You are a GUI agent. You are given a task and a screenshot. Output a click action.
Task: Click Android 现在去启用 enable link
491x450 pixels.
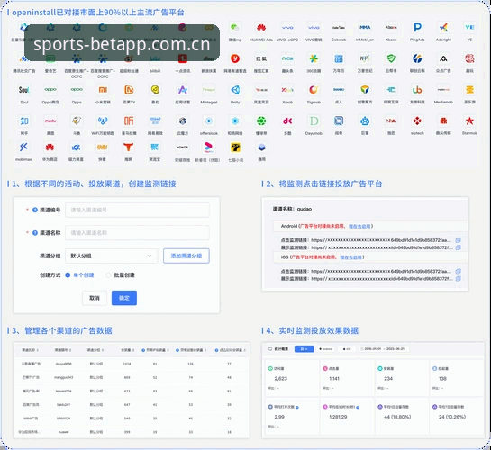pyautogui.click(x=359, y=226)
